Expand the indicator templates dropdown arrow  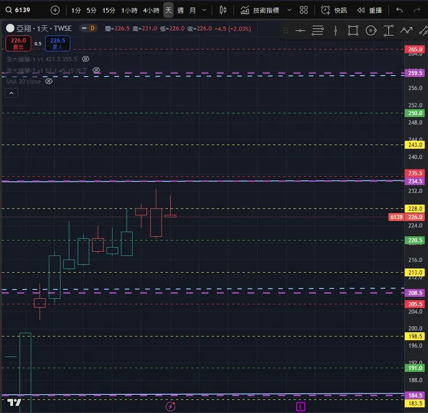pos(289,10)
